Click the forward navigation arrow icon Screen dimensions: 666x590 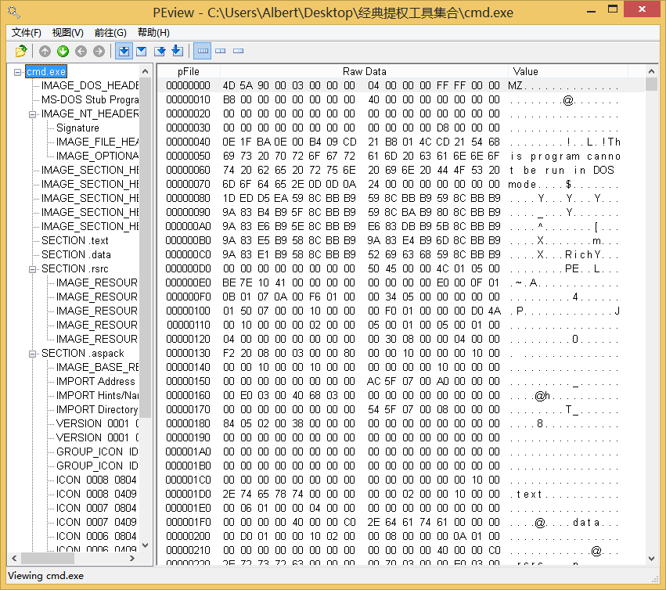tap(99, 51)
